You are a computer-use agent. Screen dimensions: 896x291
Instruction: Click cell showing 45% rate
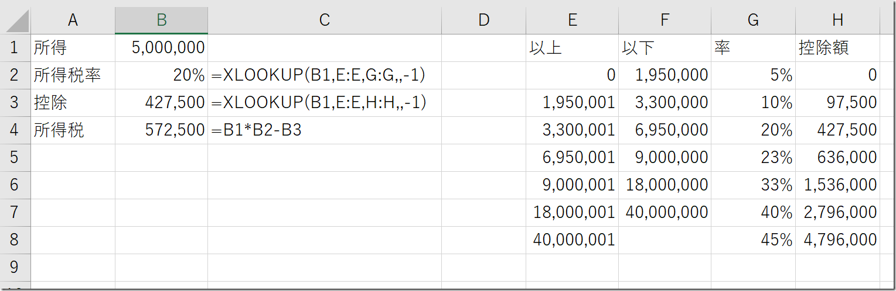tap(753, 240)
